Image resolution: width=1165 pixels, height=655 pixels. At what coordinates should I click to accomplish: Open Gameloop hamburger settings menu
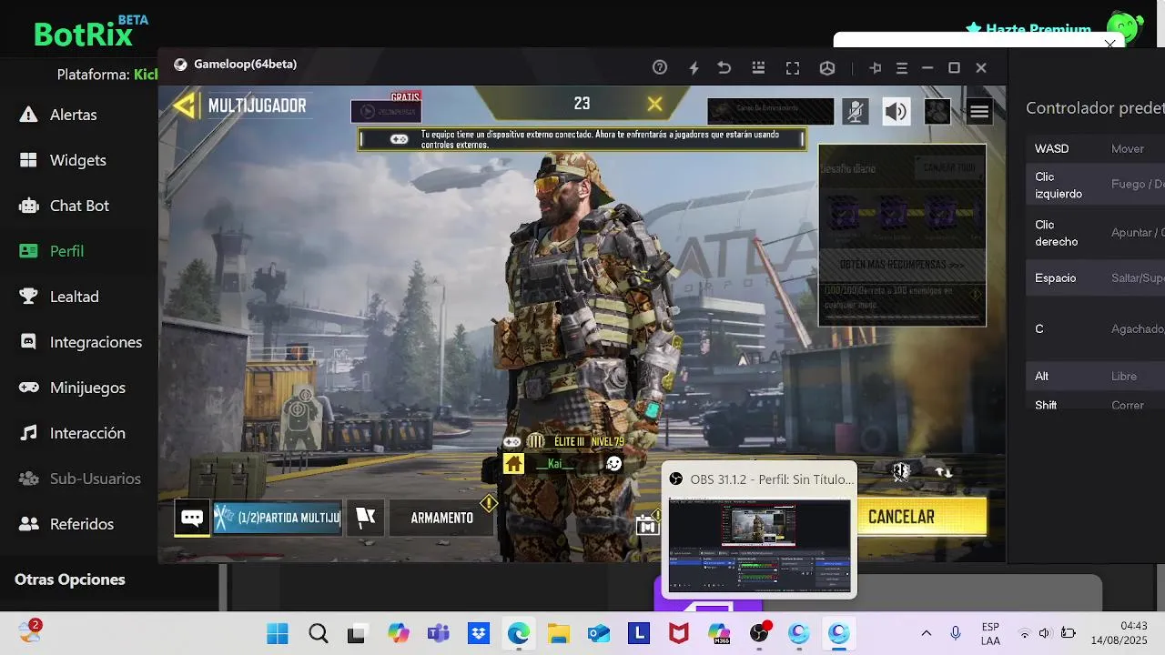pyautogui.click(x=902, y=67)
